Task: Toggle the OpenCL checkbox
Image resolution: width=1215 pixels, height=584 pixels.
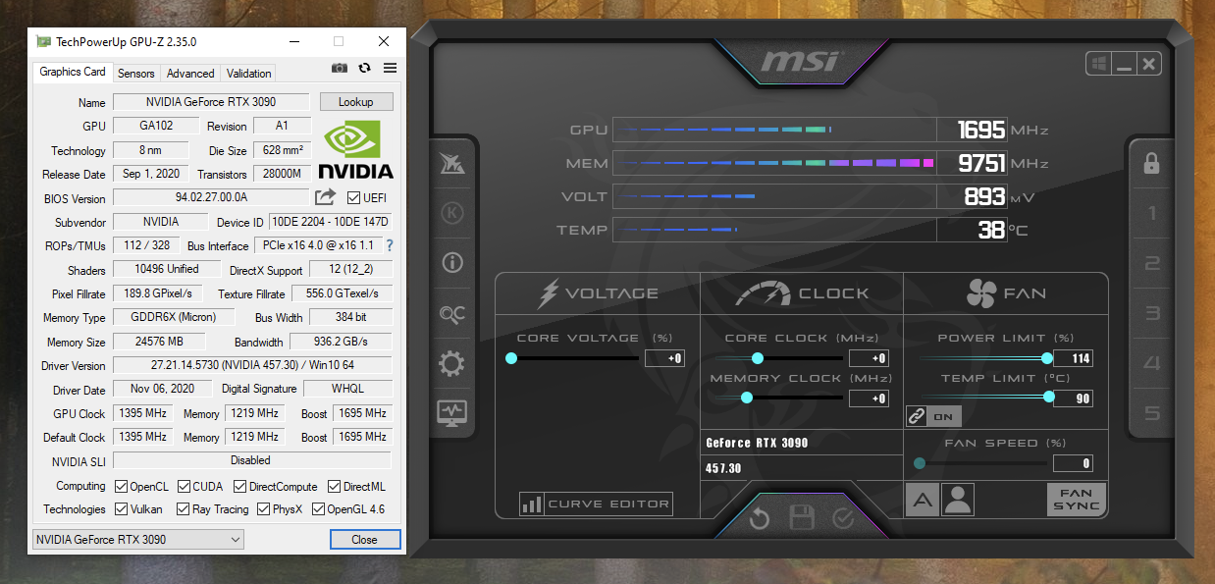Action: (121, 486)
